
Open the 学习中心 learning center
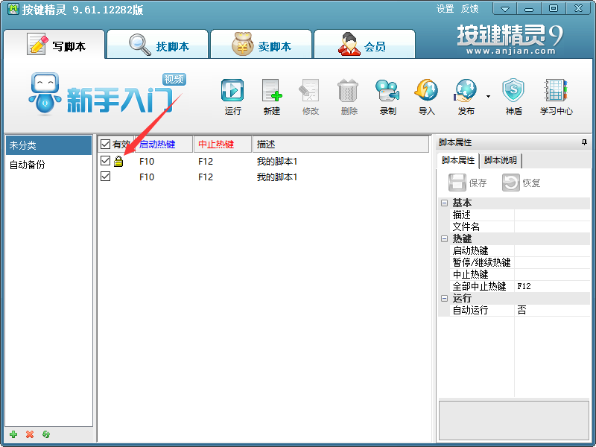pos(556,91)
